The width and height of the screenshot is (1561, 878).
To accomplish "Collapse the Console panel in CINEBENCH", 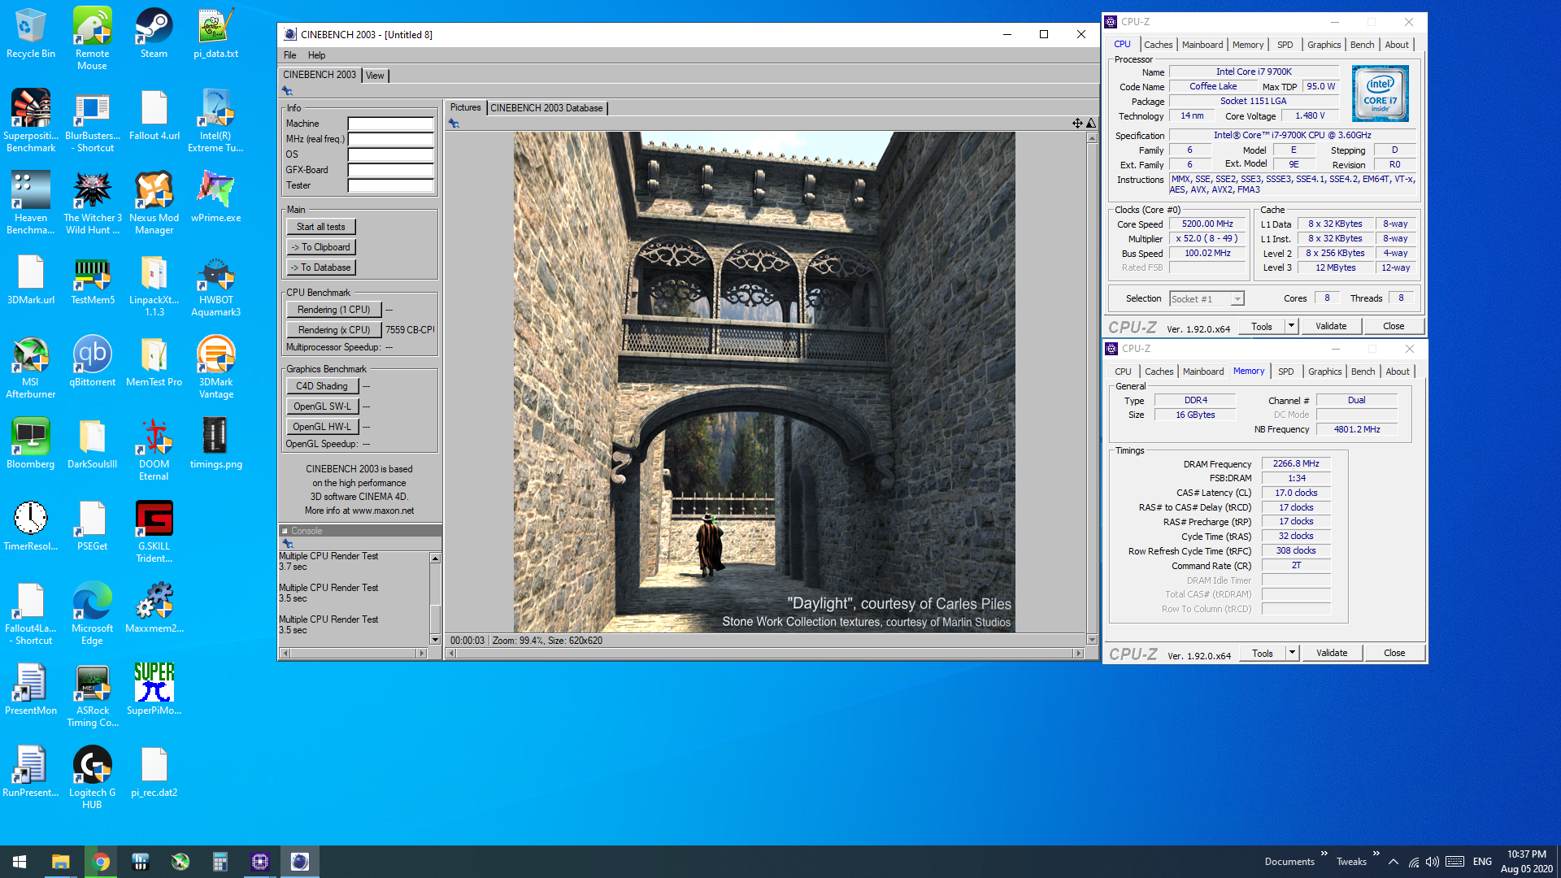I will pyautogui.click(x=285, y=531).
